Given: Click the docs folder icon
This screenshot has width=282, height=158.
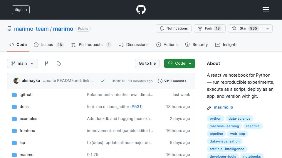Looking at the screenshot, I should coord(14,107).
